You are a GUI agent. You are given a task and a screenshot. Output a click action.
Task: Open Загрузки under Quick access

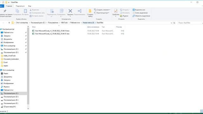[x=7, y=36]
